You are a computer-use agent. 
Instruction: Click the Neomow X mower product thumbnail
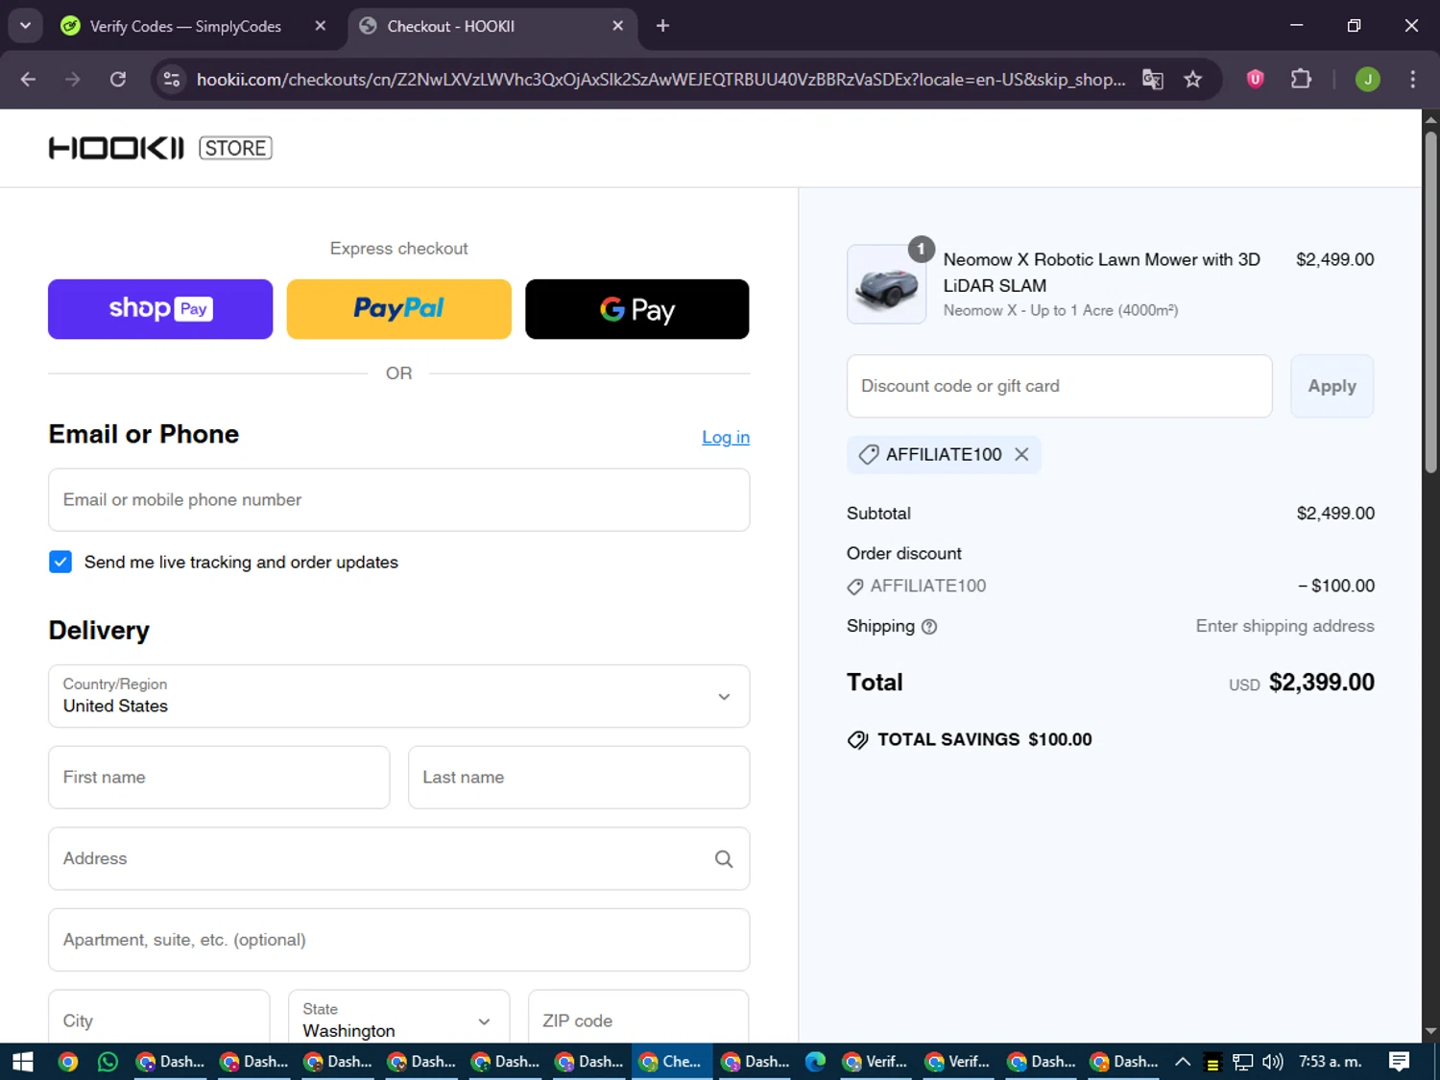pos(887,284)
